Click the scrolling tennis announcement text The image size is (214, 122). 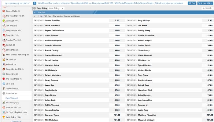[x=111, y=3]
